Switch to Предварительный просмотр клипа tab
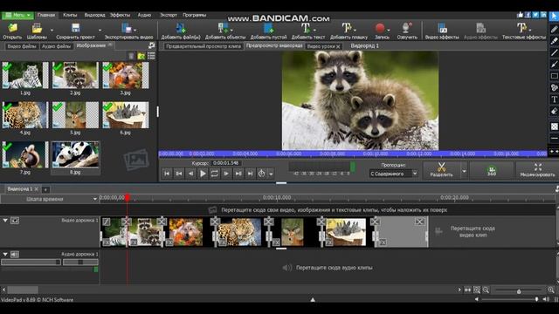559x314 pixels. (x=204, y=46)
